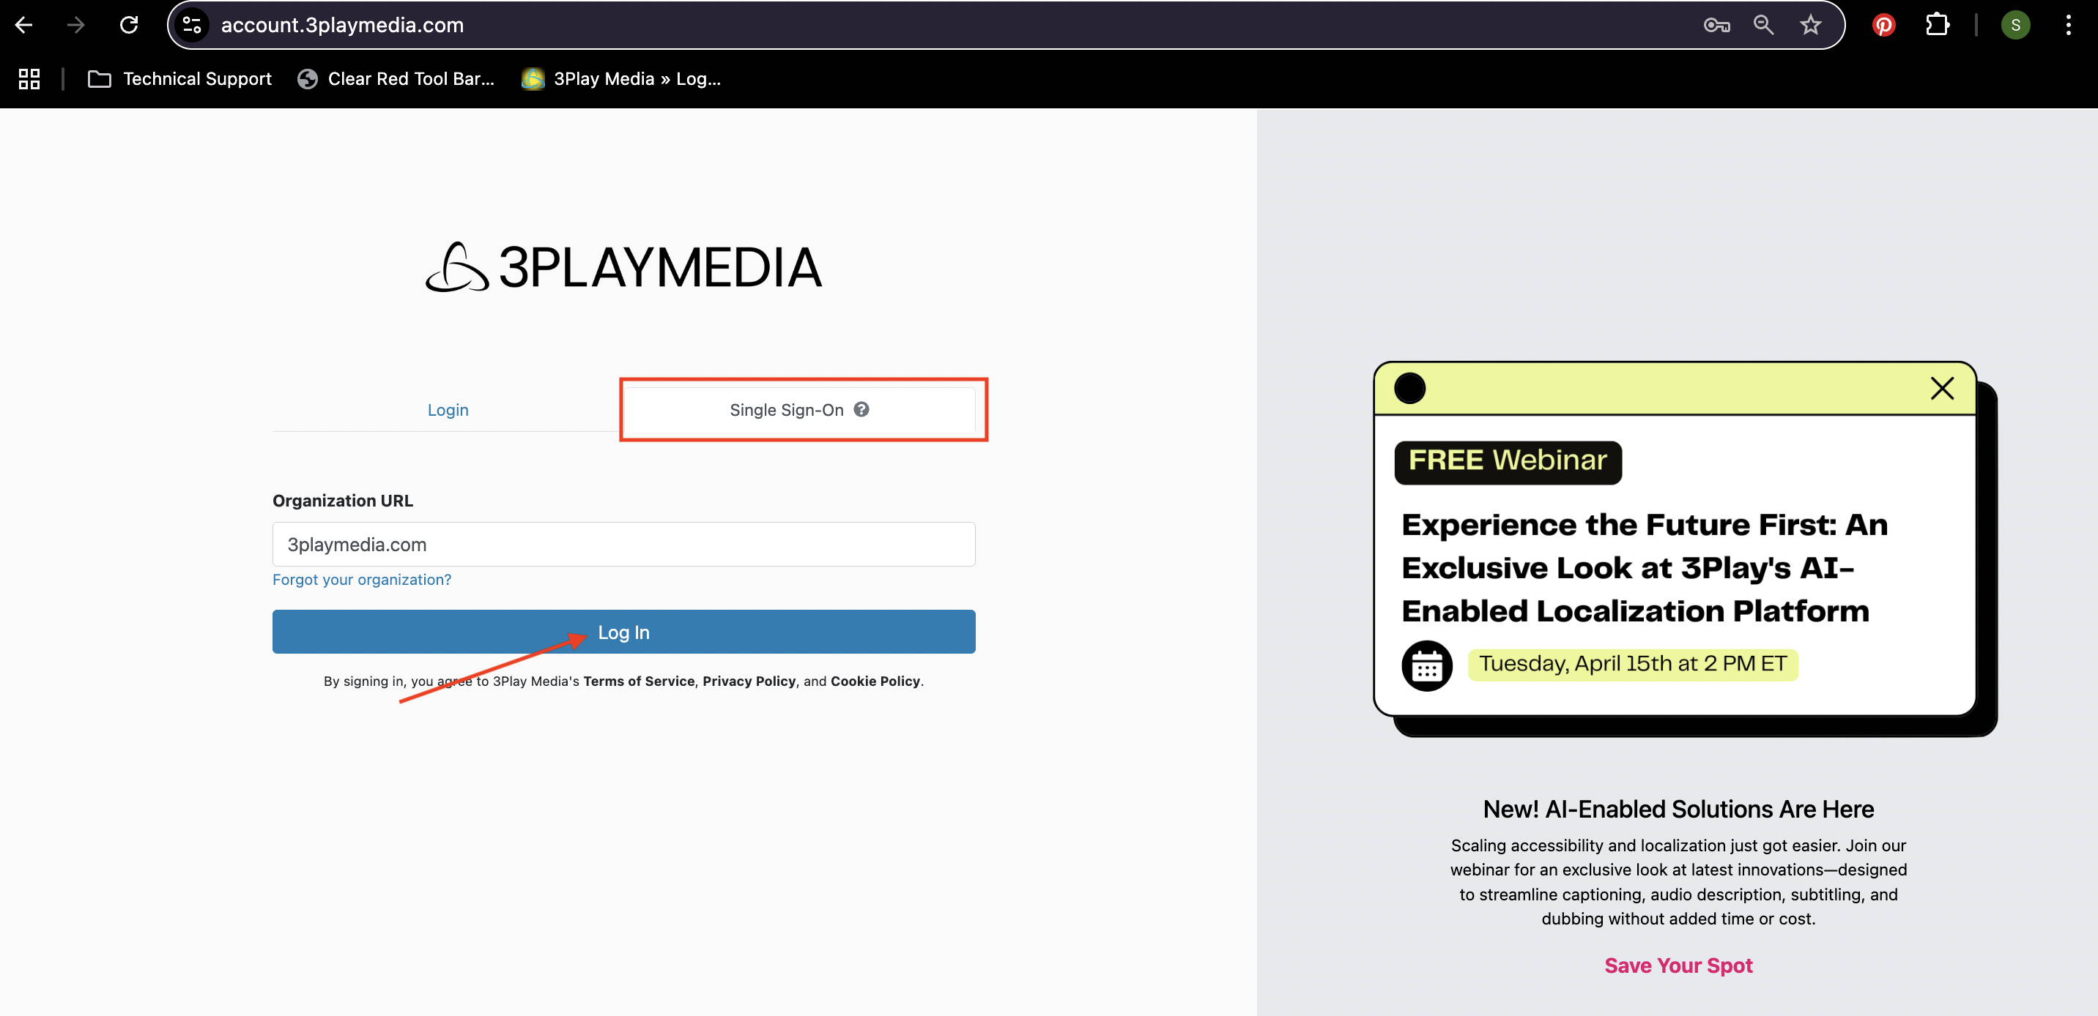Select the Single Sign-On tab
2098x1016 pixels.
click(x=799, y=409)
